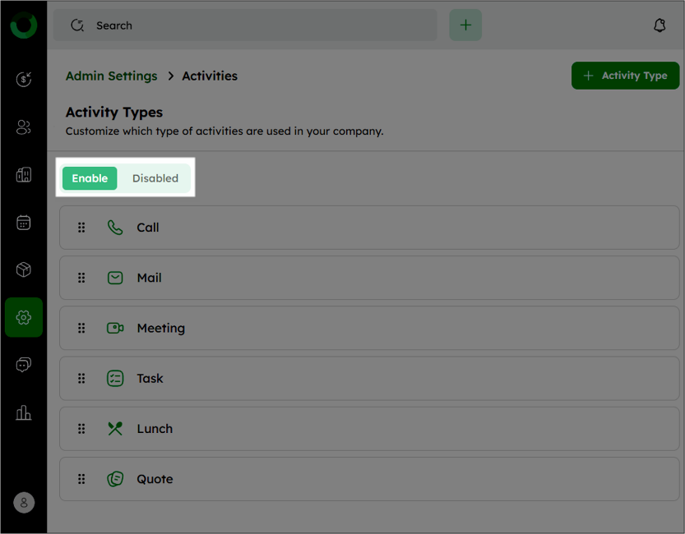Open the companies building icon in sidebar
Image resolution: width=685 pixels, height=534 pixels.
point(24,174)
